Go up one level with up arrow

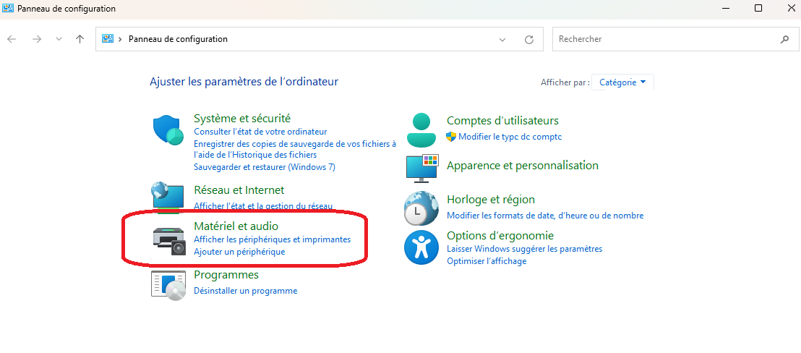80,39
